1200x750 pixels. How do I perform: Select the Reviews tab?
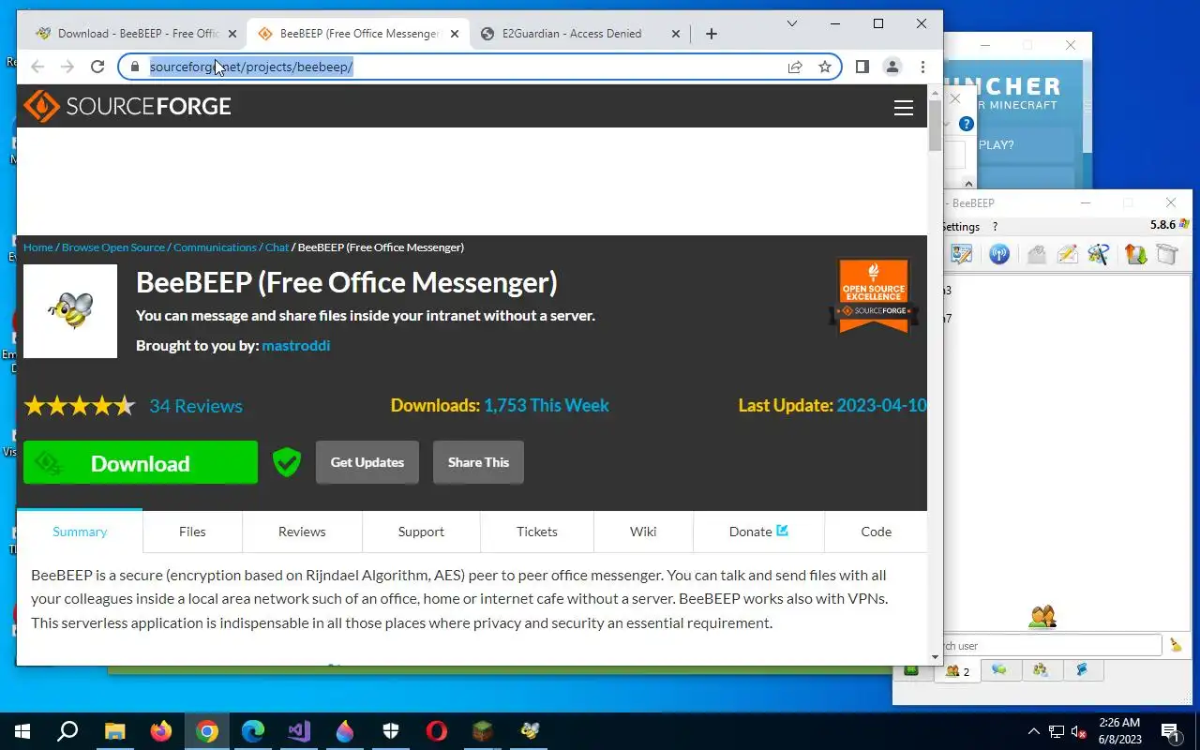(302, 532)
